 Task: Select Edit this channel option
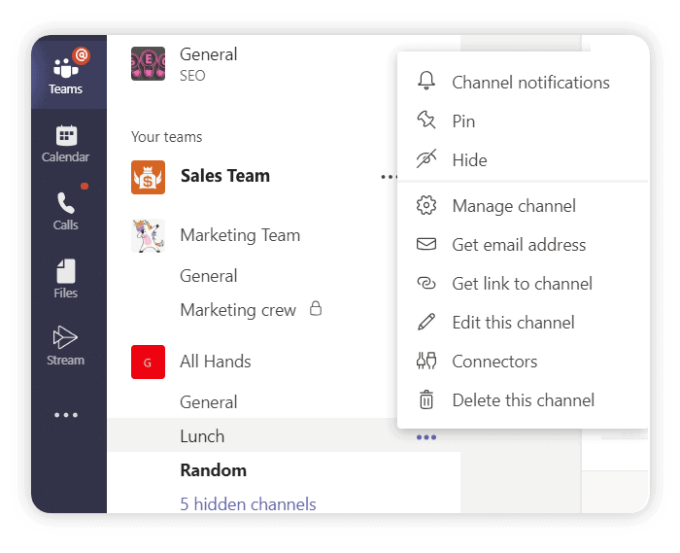(523, 323)
